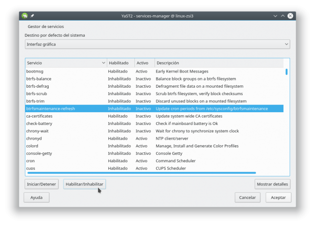Open Ayuda help
Viewport: 315px width, 226px height.
click(36, 198)
